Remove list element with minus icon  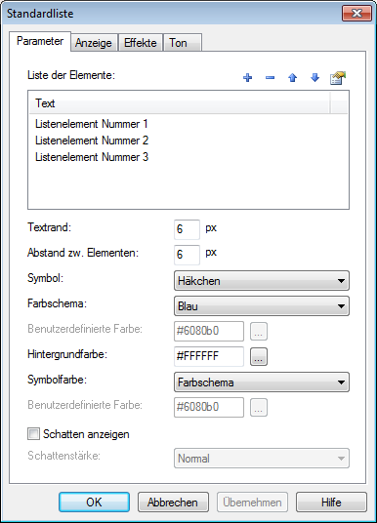[x=270, y=78]
